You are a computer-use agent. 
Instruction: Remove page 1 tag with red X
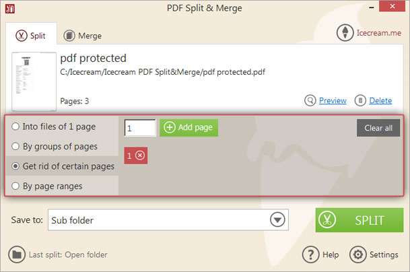tap(139, 156)
